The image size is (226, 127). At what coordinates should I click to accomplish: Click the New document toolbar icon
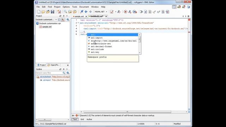coord(39,12)
